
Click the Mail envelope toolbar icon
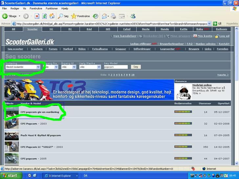104,16
